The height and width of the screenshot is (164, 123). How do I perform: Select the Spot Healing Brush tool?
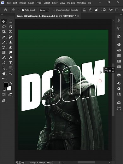(x=10, y=37)
